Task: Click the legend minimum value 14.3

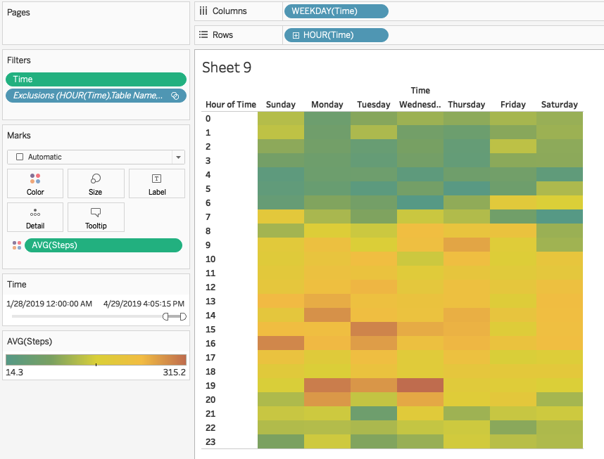Action: pyautogui.click(x=14, y=373)
